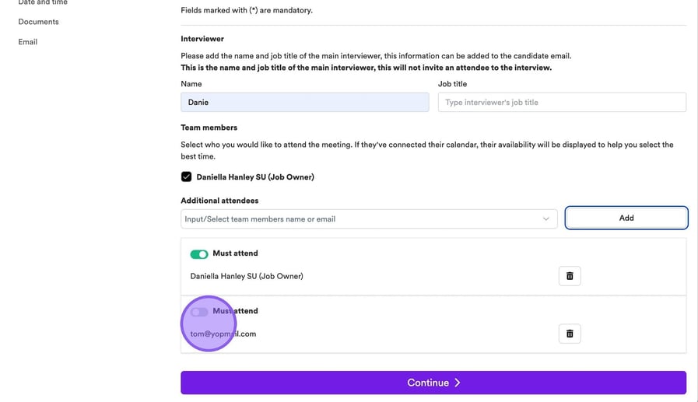The image size is (698, 402).
Task: Click the interviewer Job title field
Action: click(562, 102)
